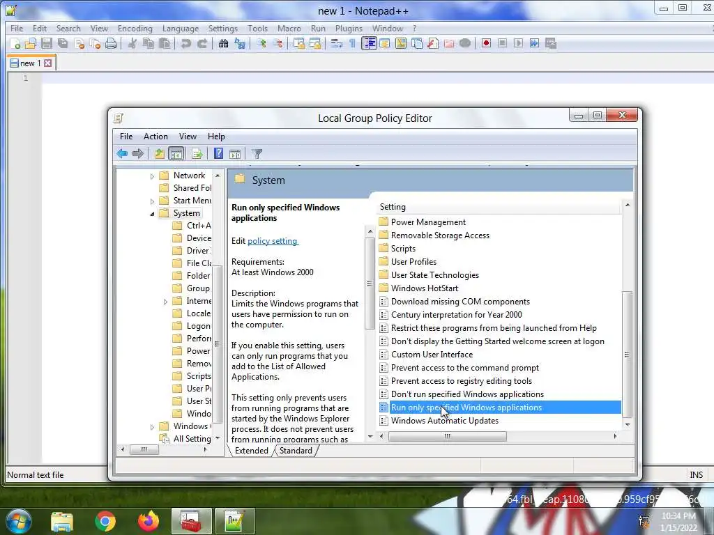Click the Stop Recording macro icon
This screenshot has height=535, width=714.
[502, 43]
